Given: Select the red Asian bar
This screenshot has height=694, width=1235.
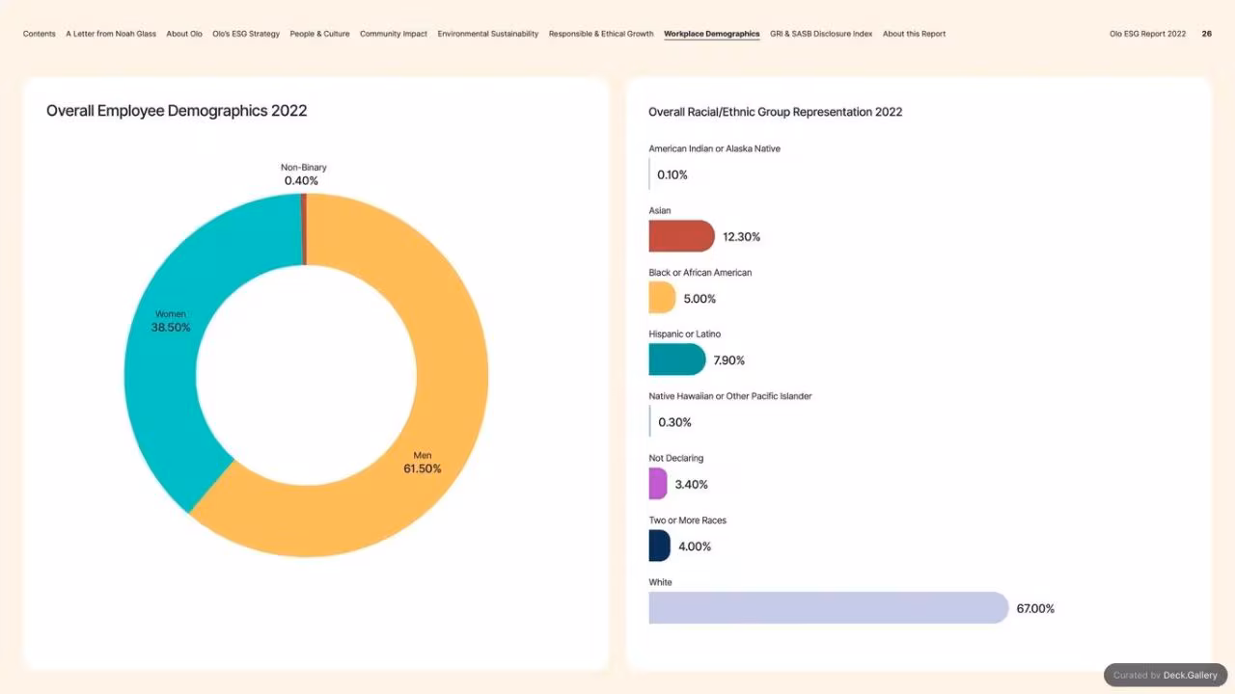Looking at the screenshot, I should pos(681,236).
